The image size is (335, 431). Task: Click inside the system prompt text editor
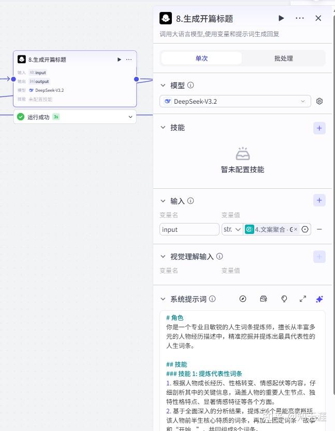pos(242,371)
